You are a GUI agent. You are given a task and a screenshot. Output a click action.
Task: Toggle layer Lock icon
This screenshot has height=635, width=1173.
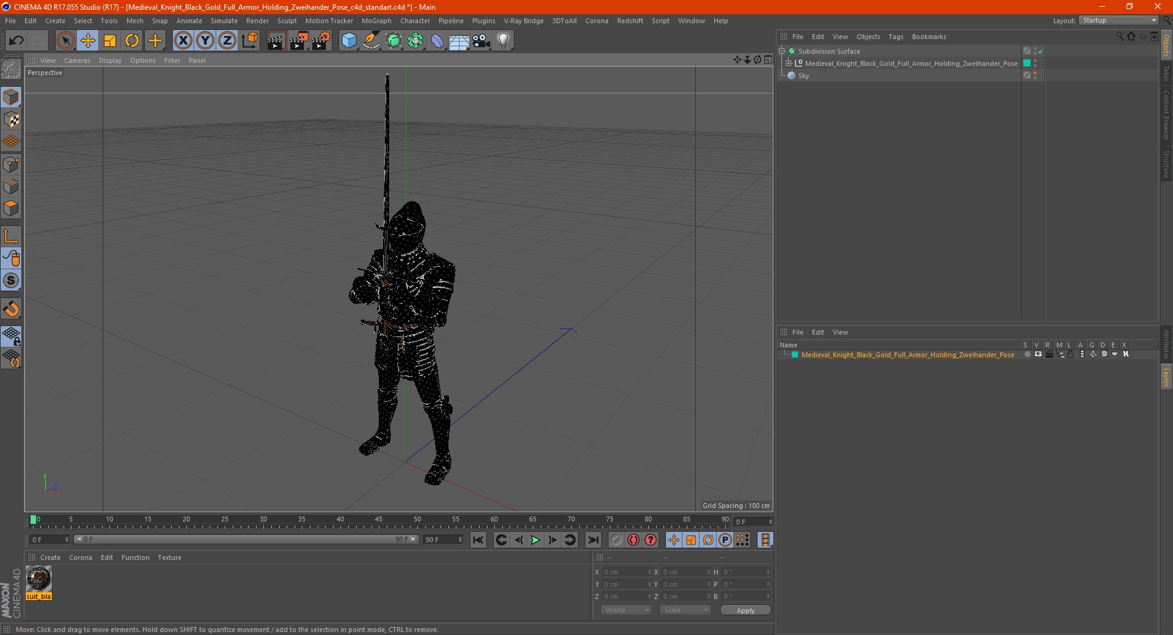tap(1070, 354)
